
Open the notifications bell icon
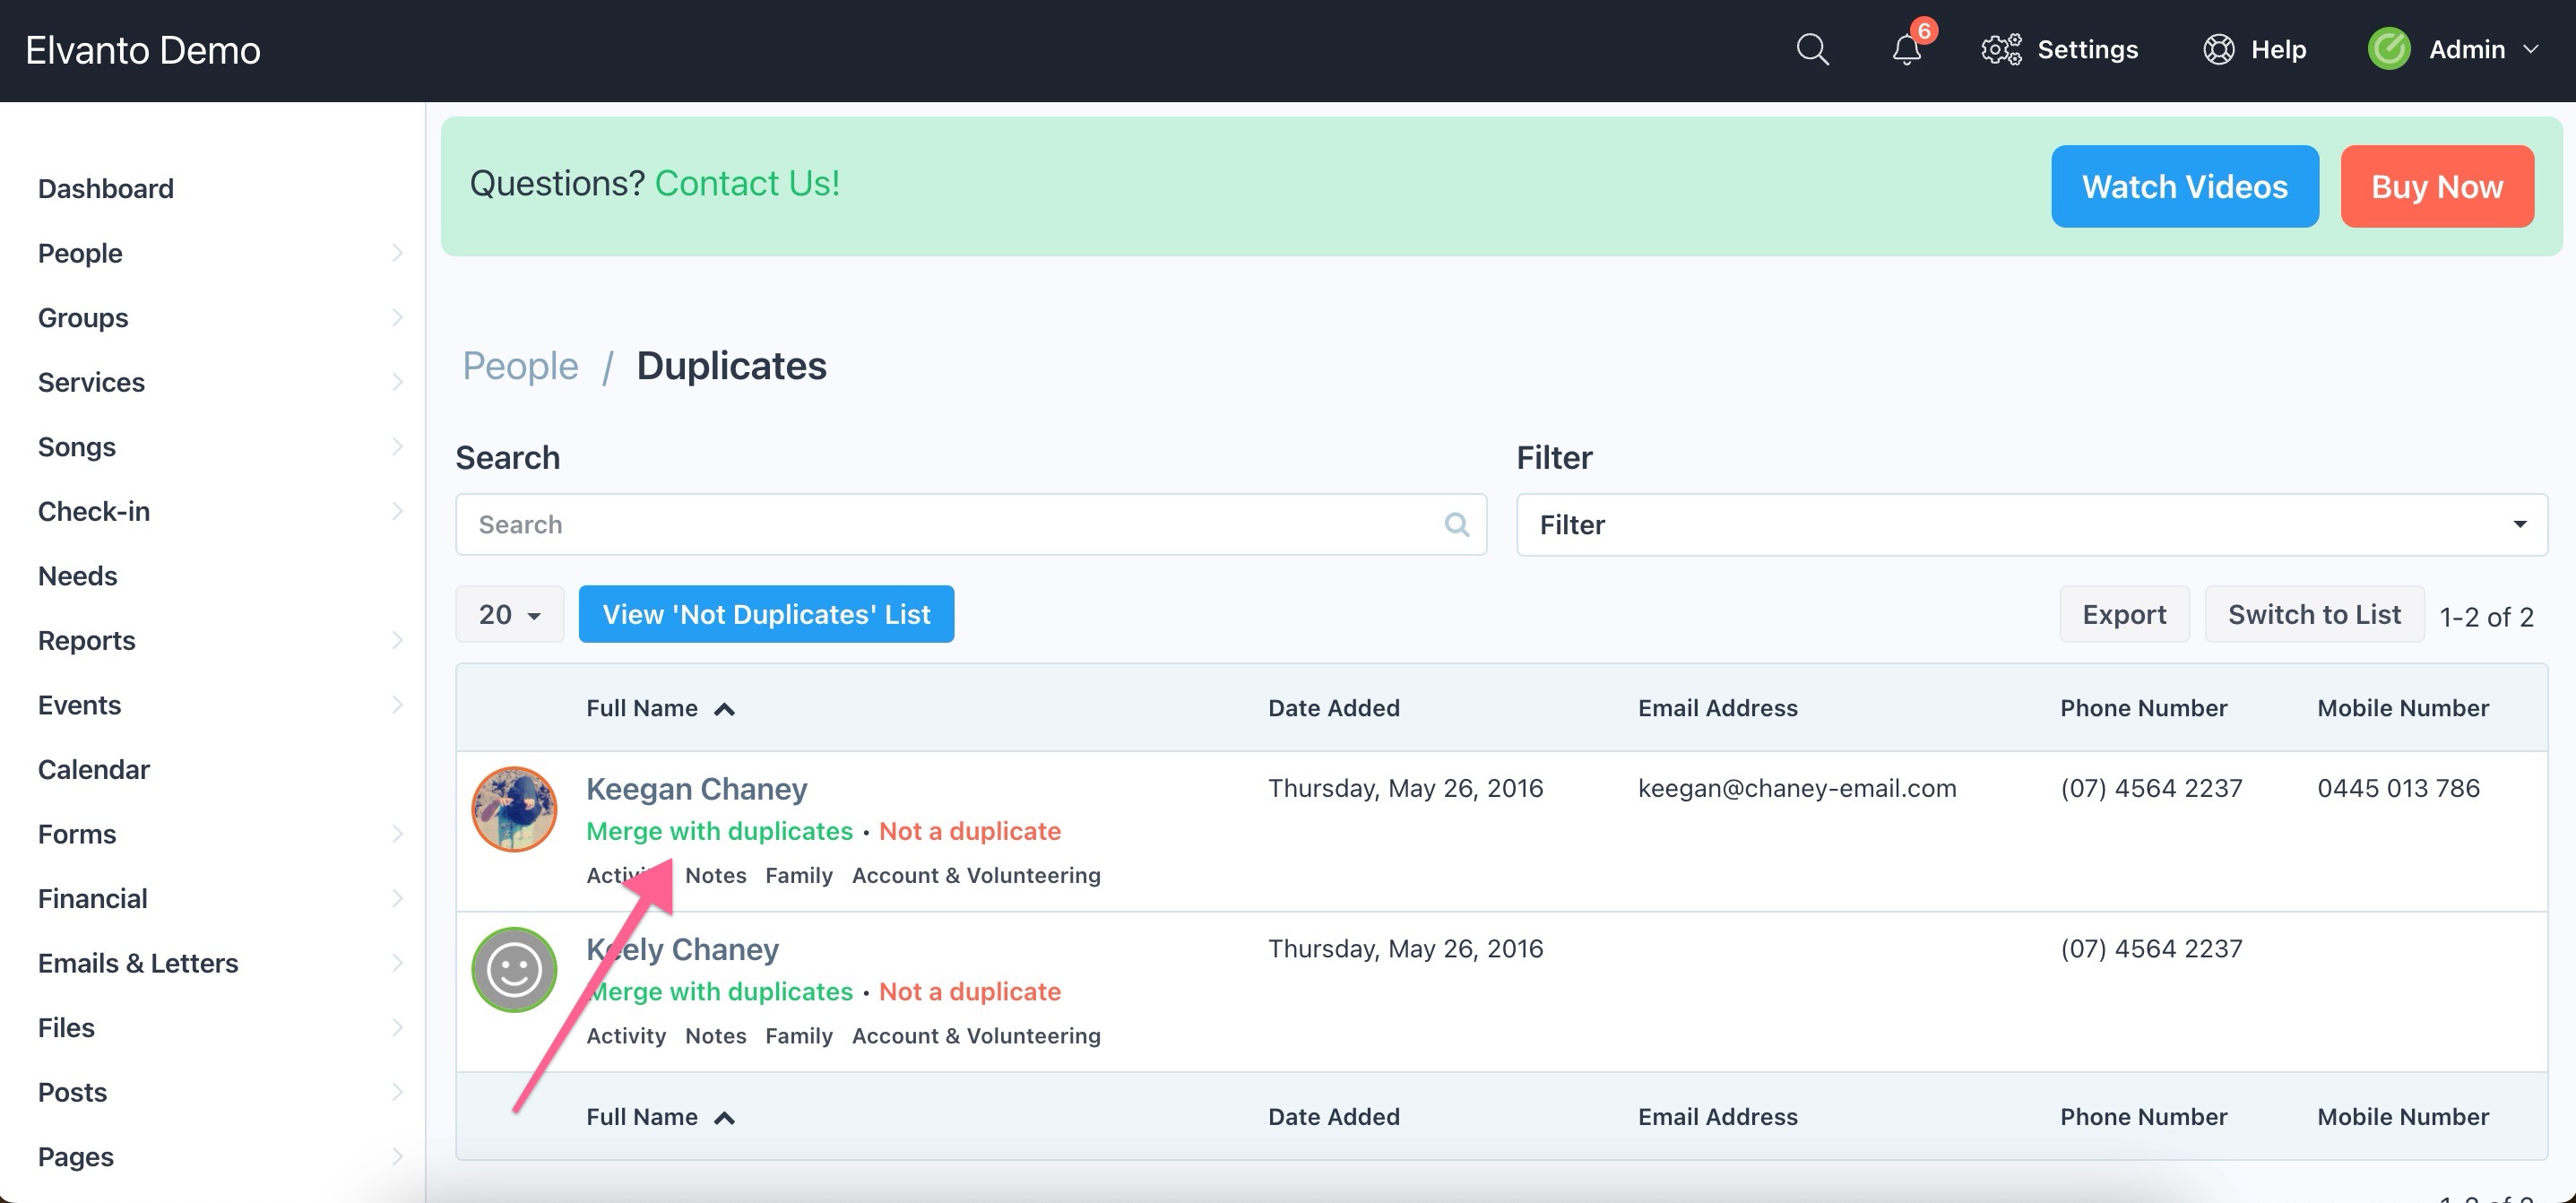1906,49
